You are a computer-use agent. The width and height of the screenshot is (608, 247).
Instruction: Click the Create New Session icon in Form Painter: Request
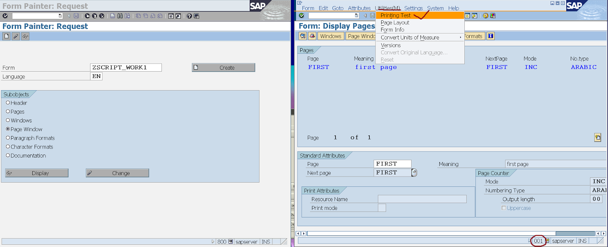[171, 16]
